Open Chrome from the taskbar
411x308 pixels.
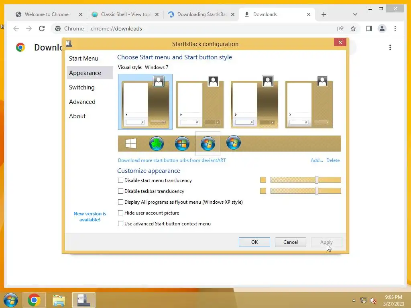point(34,300)
